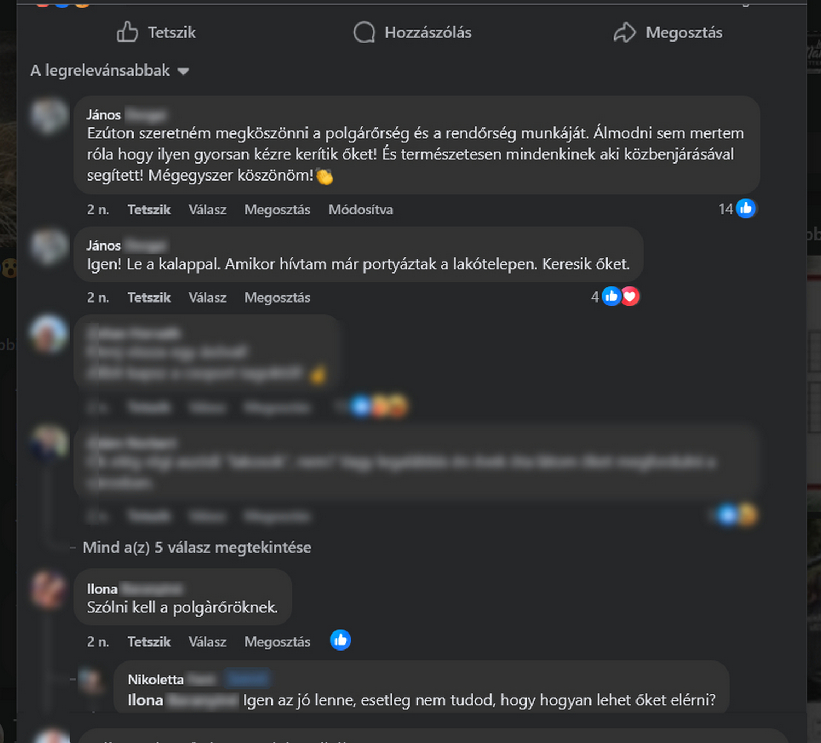Image resolution: width=821 pixels, height=743 pixels.
Task: Click dropdown arrow next to A legrelevánsabbak
Action: [183, 71]
